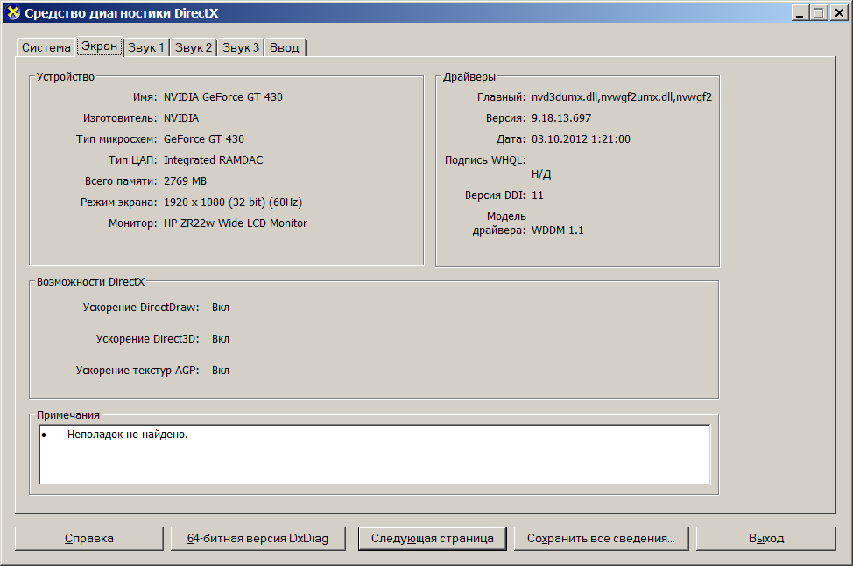Click inside the Примечания notes box
This screenshot has height=566, width=853.
click(x=375, y=455)
